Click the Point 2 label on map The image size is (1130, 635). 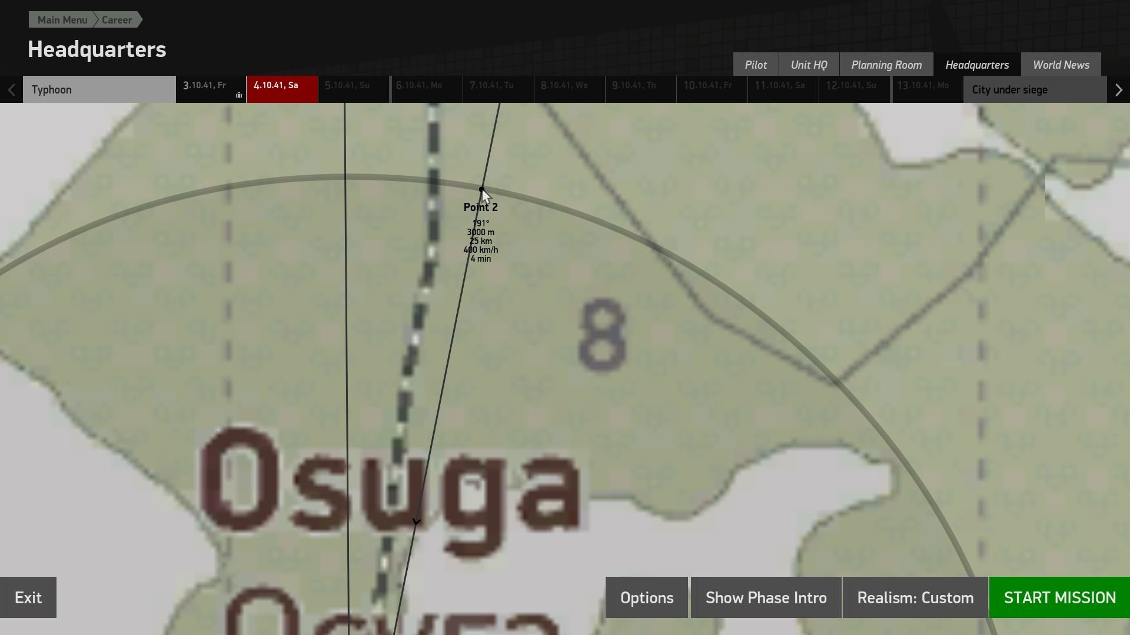(480, 207)
